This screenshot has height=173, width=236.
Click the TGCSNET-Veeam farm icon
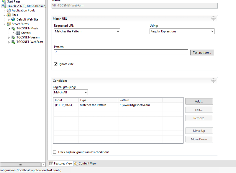point(13,38)
